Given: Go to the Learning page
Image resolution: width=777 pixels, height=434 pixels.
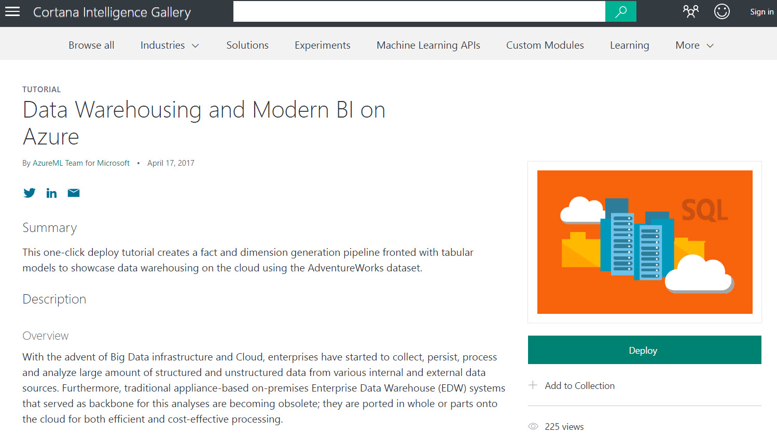Looking at the screenshot, I should [630, 45].
